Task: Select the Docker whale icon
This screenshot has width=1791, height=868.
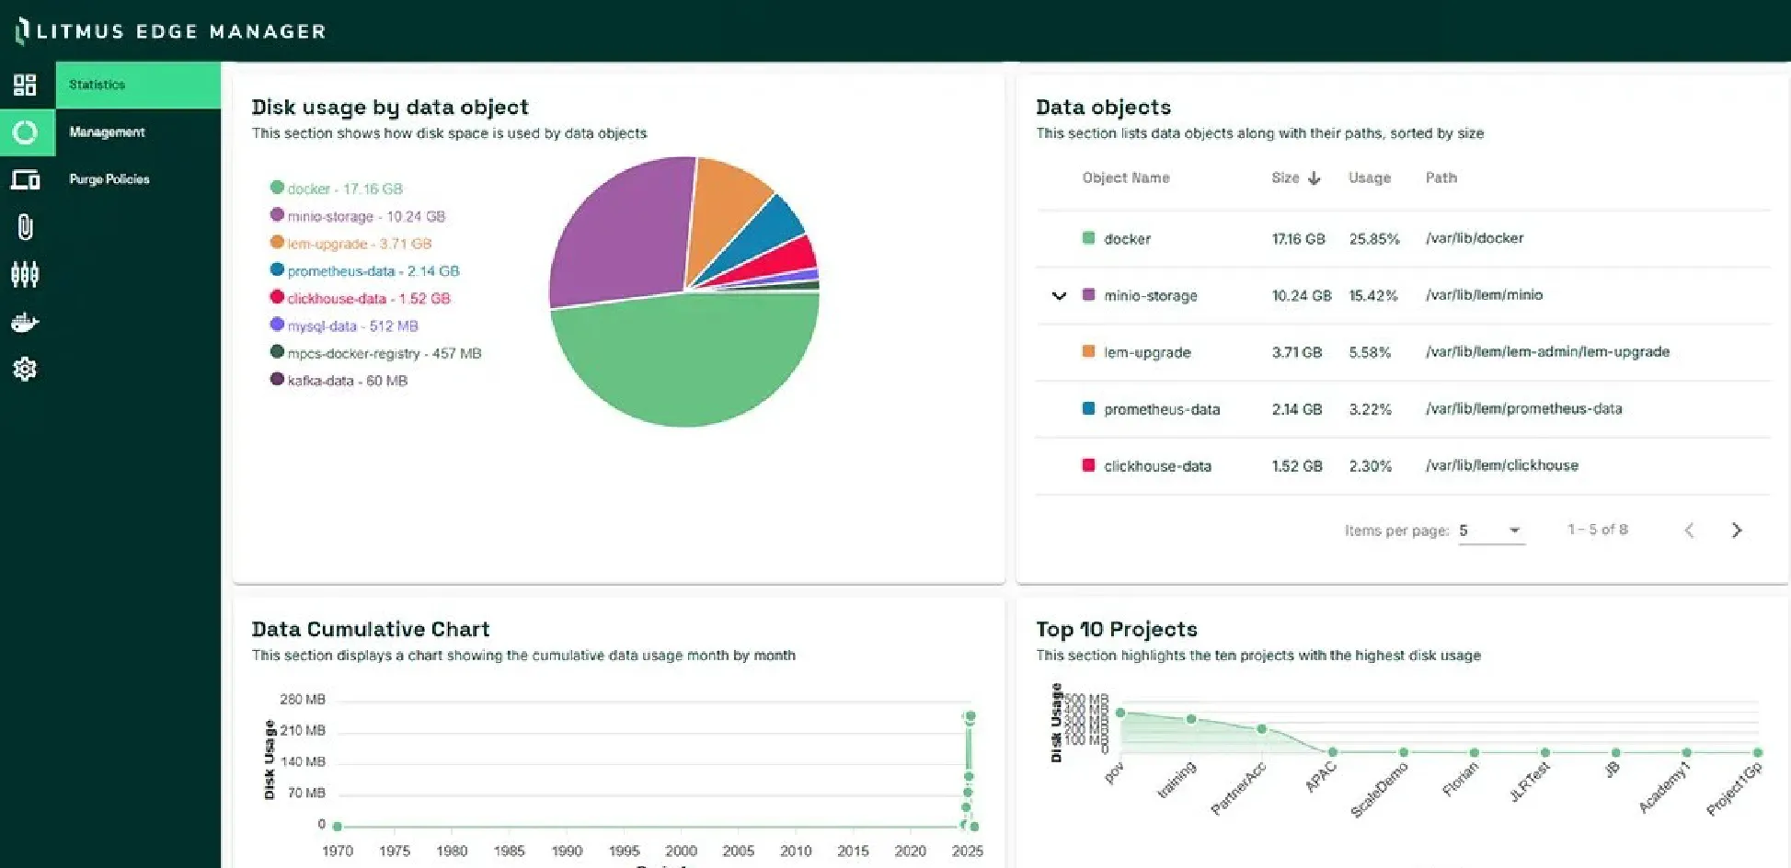Action: click(26, 321)
